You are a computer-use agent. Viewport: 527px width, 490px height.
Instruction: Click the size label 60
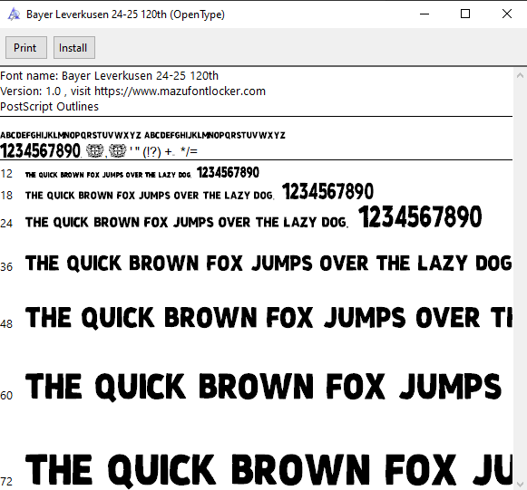click(6, 396)
